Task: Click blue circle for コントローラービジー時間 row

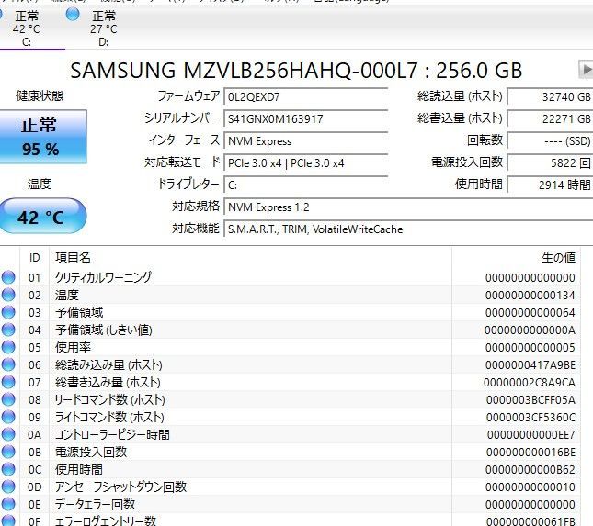Action: click(8, 434)
